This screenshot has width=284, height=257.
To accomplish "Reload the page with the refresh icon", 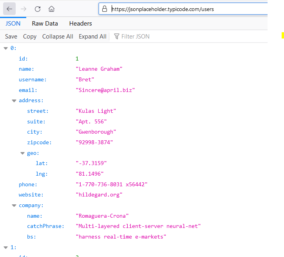I will tap(38, 9).
